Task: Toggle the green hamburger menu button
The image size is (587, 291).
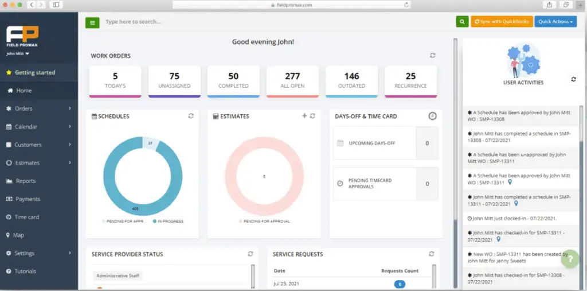Action: pos(92,22)
